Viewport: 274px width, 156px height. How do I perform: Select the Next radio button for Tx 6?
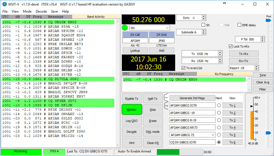tap(219, 142)
